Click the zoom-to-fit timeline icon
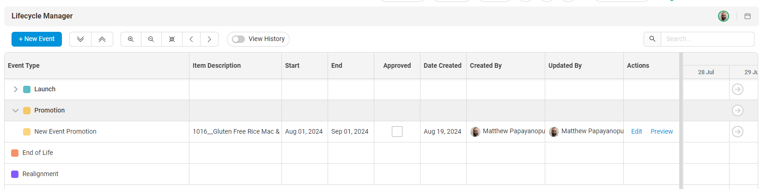 [x=172, y=39]
